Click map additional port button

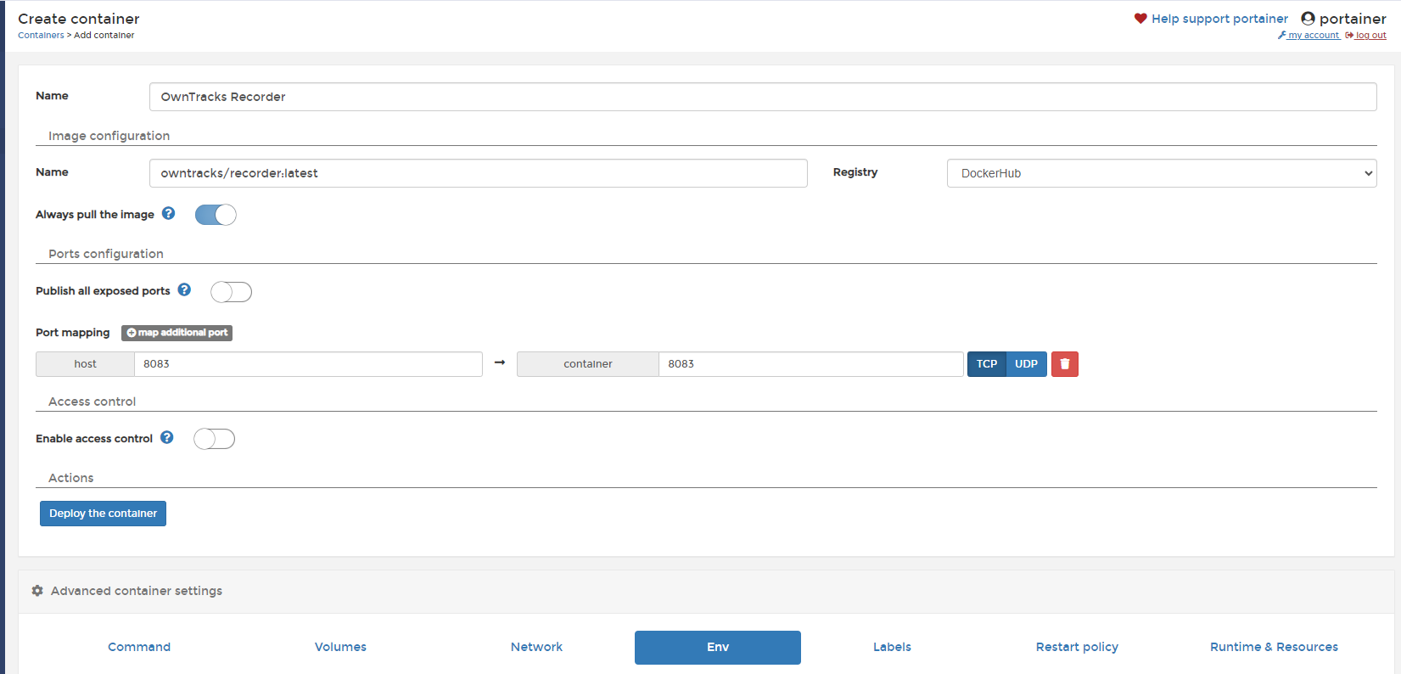[177, 333]
